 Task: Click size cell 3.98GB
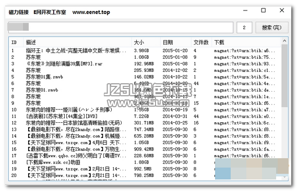[141, 50]
